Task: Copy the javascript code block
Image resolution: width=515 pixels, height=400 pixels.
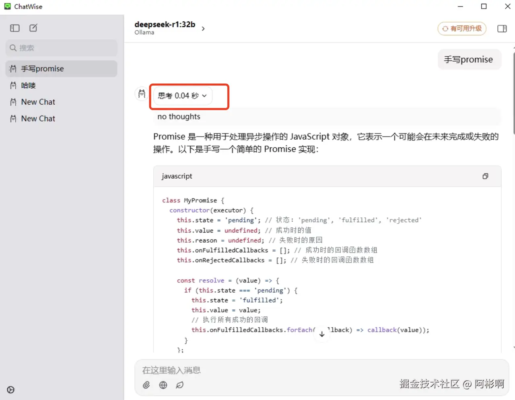Action: (x=485, y=176)
